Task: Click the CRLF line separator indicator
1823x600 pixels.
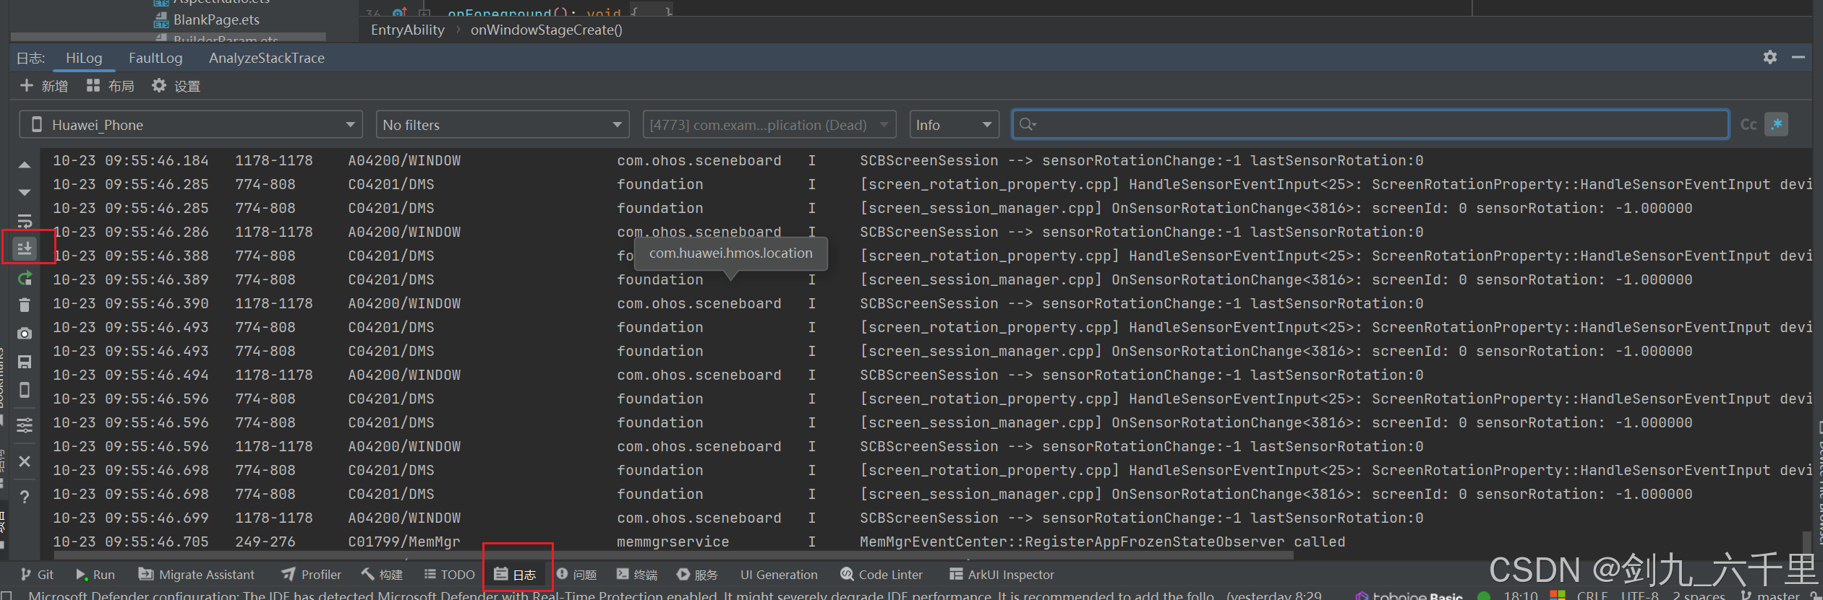Action: pos(1592,595)
